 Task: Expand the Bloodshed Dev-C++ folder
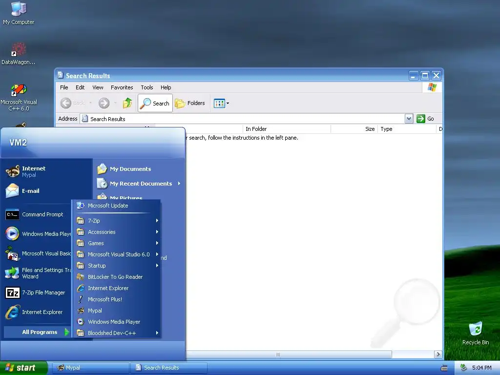(x=117, y=333)
